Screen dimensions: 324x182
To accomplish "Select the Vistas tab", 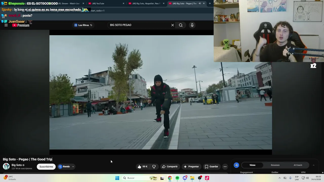I will pyautogui.click(x=253, y=165).
